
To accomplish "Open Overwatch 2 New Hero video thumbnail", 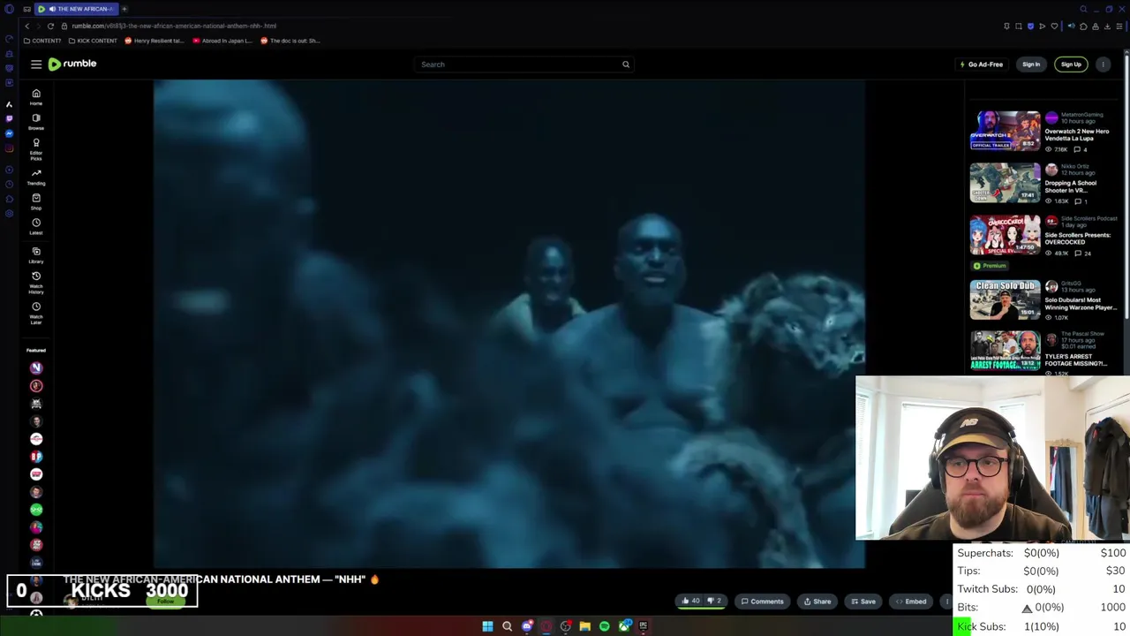I will pyautogui.click(x=1006, y=131).
